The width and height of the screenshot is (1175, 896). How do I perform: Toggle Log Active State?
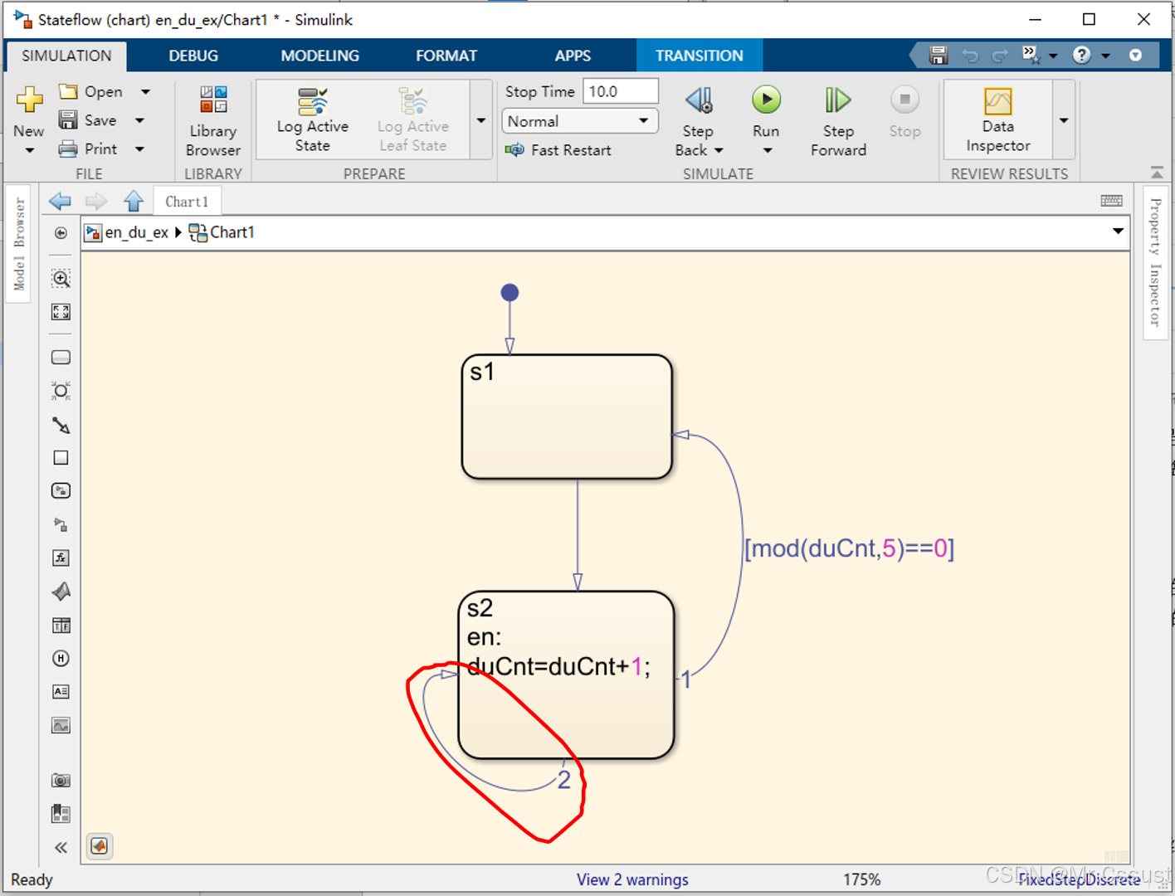tap(312, 121)
